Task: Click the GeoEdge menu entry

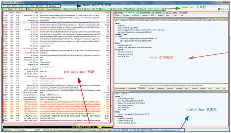Action: tap(51, 6)
